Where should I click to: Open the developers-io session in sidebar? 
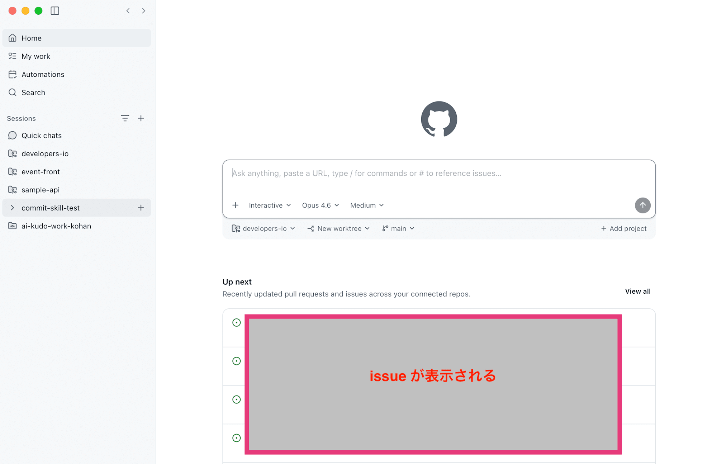pos(77,153)
